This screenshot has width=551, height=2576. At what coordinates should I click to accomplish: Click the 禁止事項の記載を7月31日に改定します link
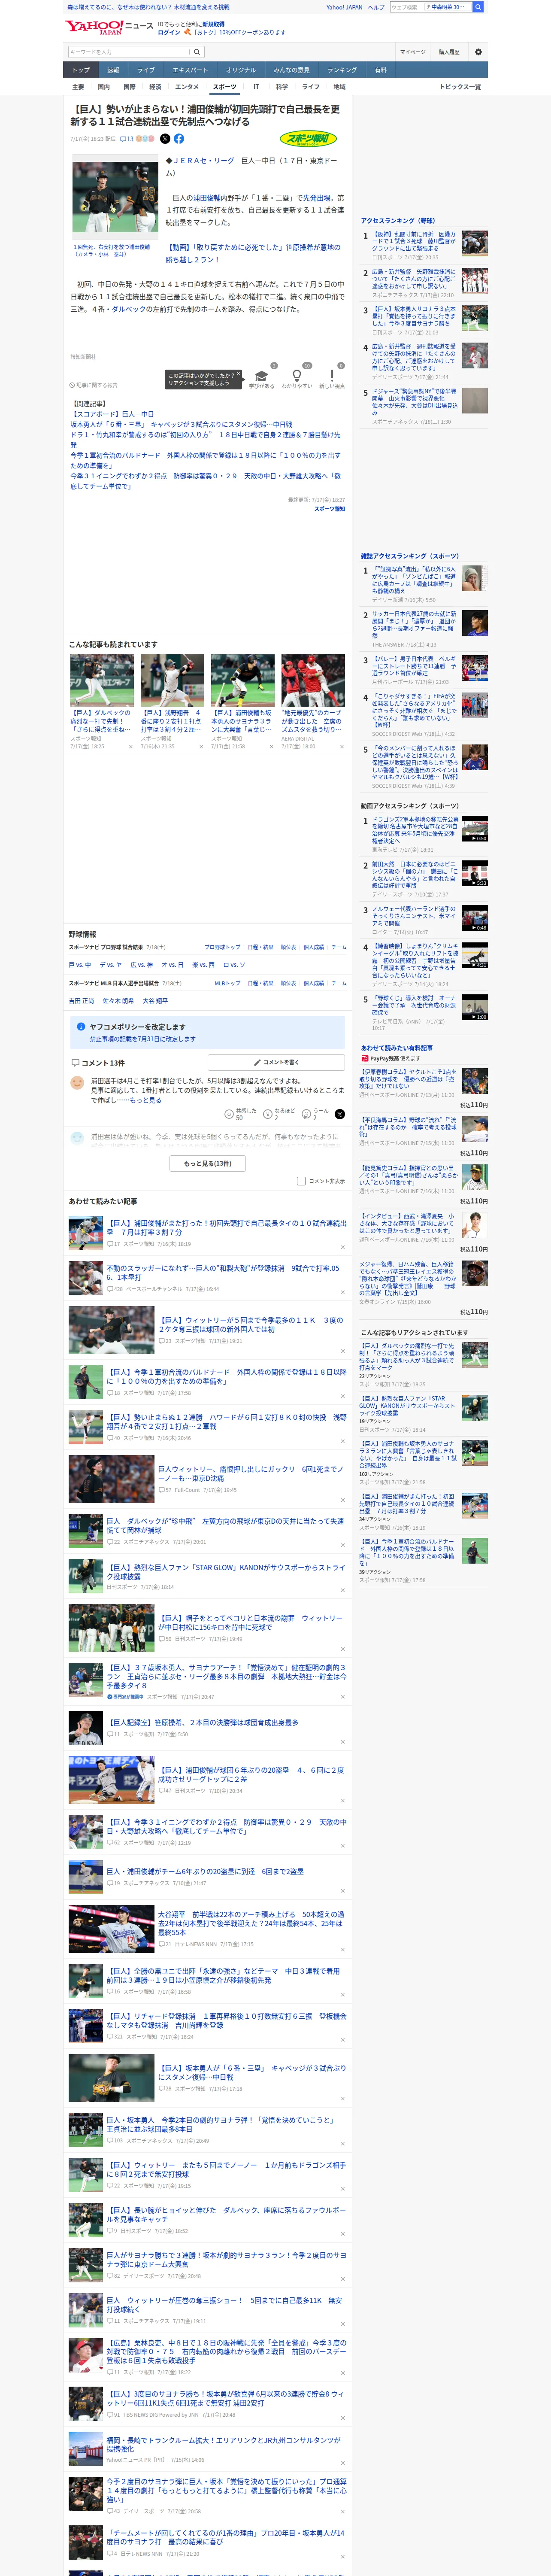pyautogui.click(x=142, y=1039)
